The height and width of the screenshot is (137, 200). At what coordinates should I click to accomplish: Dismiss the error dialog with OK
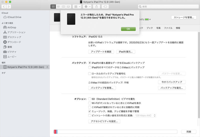[x=128, y=29]
